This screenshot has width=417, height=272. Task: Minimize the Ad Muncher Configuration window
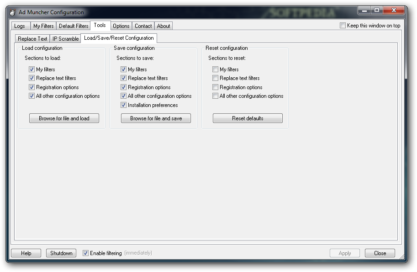364,11
